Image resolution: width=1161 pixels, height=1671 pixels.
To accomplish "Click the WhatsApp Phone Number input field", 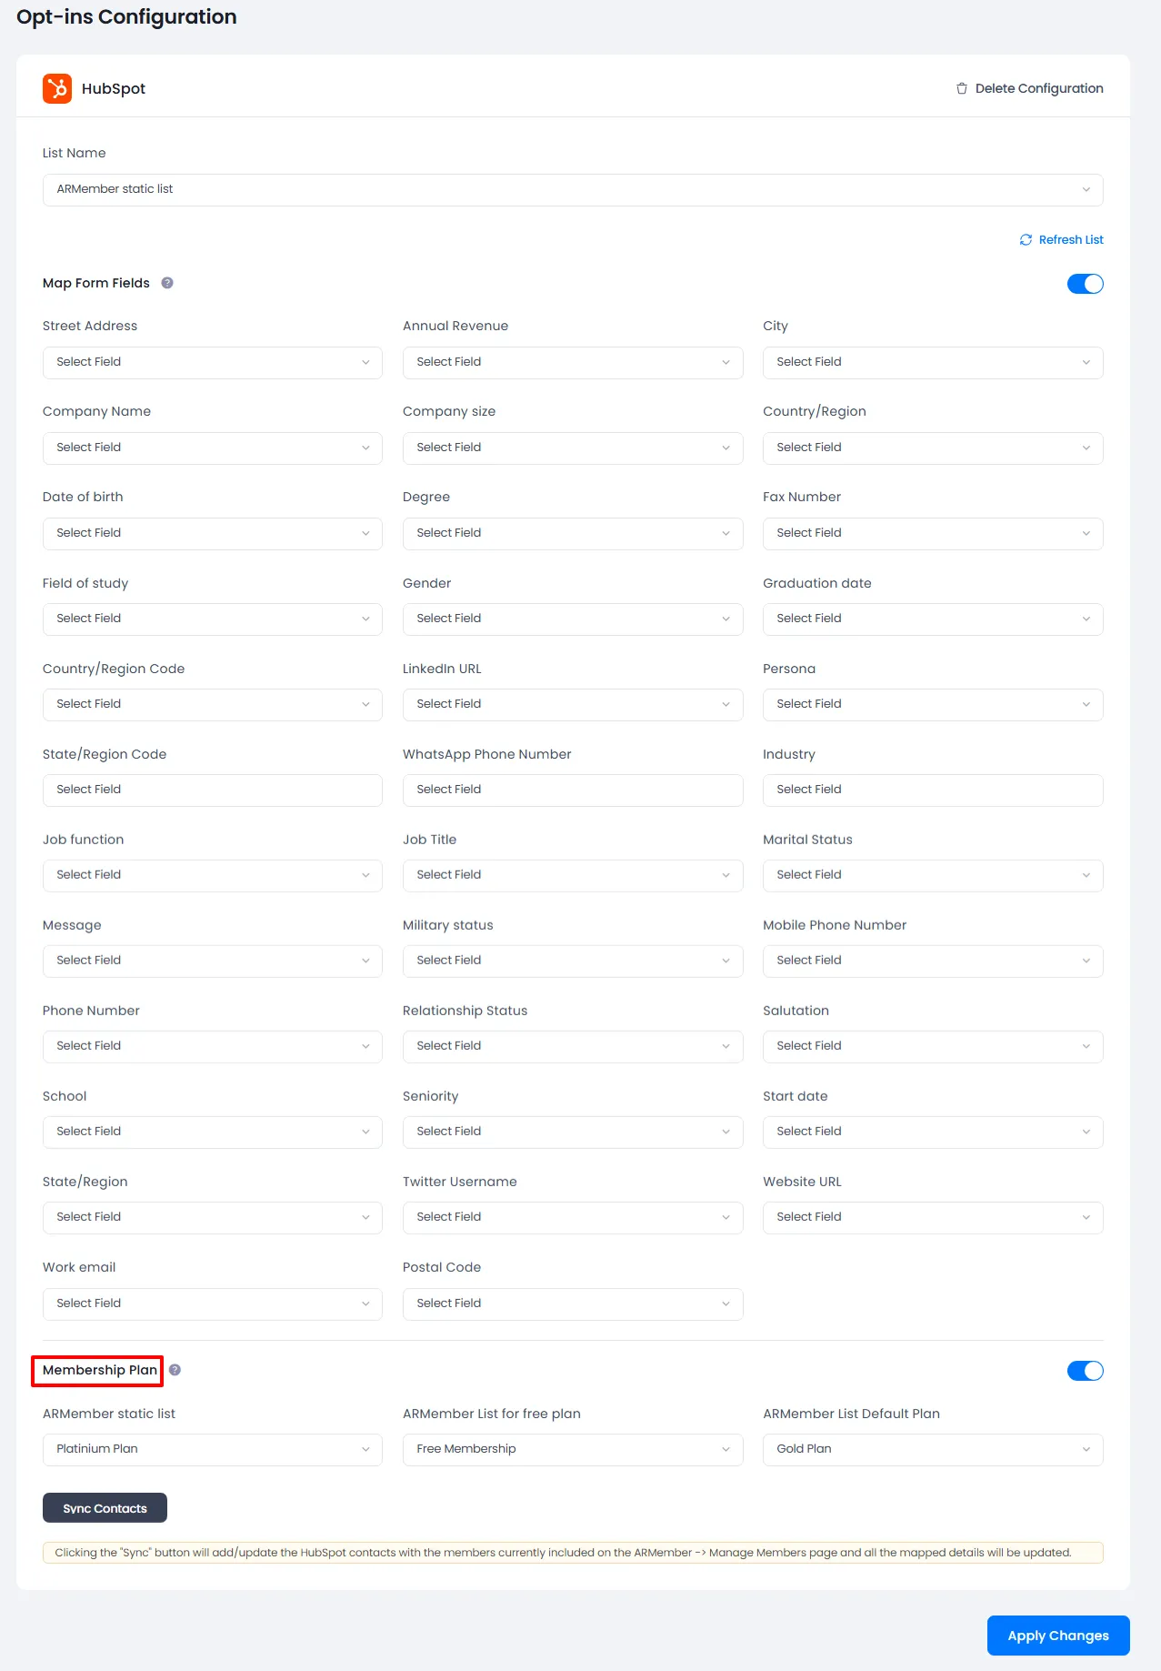I will (572, 789).
